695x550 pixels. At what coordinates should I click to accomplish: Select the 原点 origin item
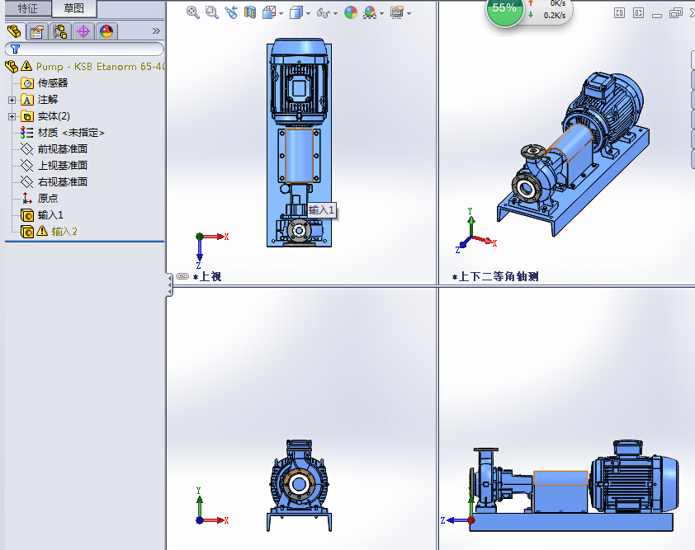(48, 198)
